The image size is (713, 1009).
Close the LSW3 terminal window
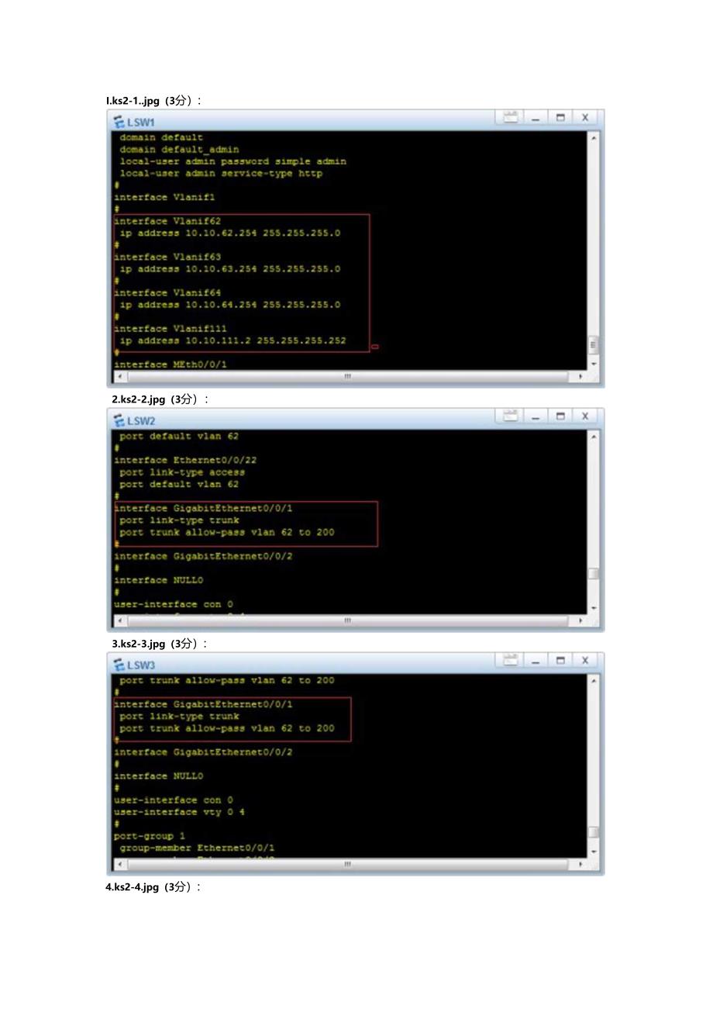coord(585,661)
